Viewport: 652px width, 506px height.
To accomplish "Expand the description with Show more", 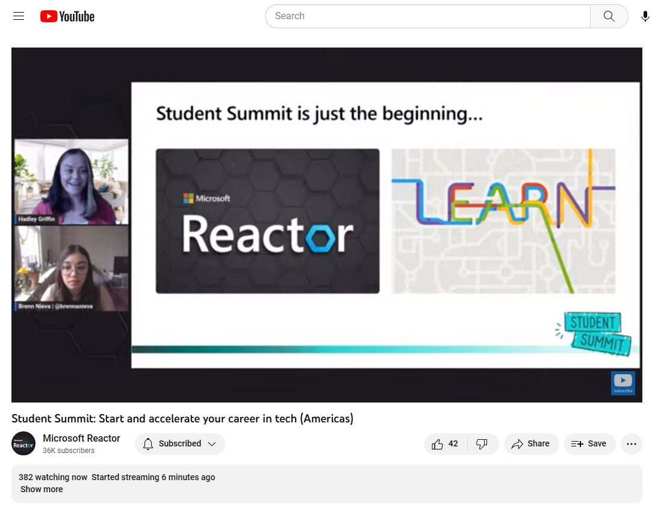I will [x=41, y=489].
